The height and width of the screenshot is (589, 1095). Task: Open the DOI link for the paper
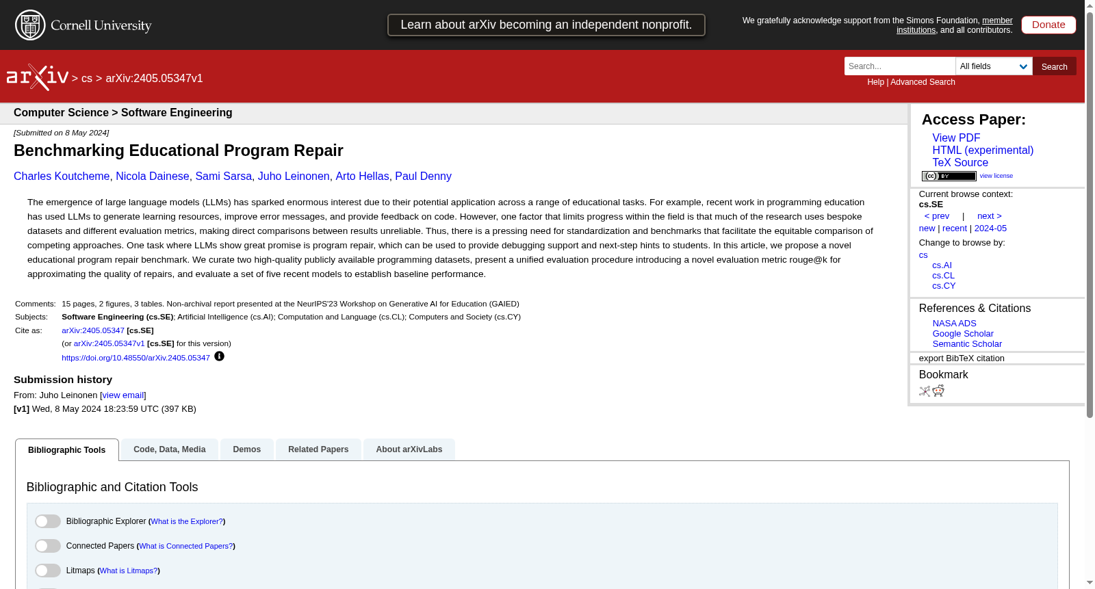pyautogui.click(x=136, y=358)
